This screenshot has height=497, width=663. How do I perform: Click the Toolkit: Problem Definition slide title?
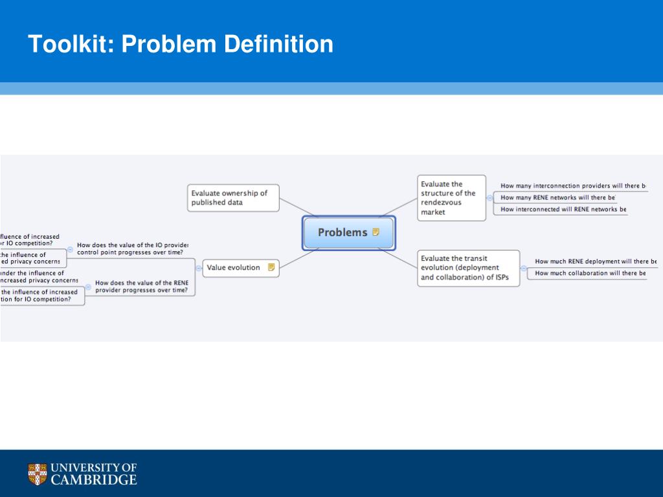[181, 44]
